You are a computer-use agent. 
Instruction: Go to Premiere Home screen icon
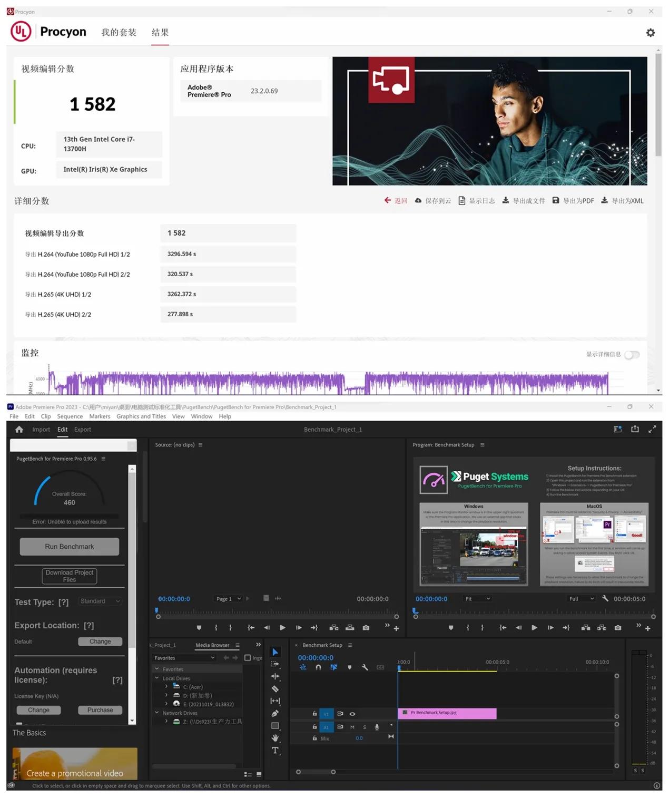19,430
